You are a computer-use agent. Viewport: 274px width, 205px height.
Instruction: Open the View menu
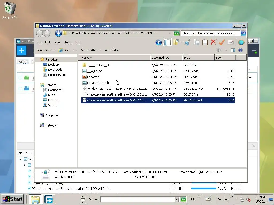tap(57, 42)
